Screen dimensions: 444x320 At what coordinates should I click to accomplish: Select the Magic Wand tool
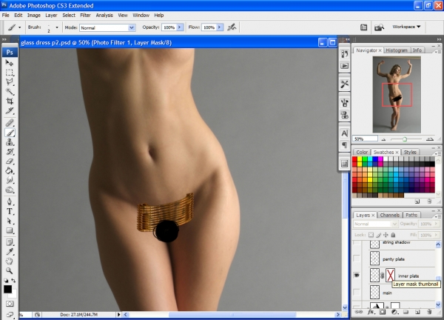click(10, 91)
